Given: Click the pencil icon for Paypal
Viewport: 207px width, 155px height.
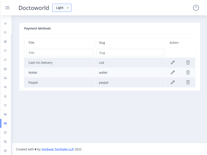Looking at the screenshot, I should pyautogui.click(x=173, y=82).
